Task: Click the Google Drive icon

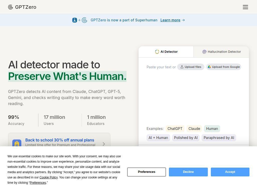Action: 209,67
